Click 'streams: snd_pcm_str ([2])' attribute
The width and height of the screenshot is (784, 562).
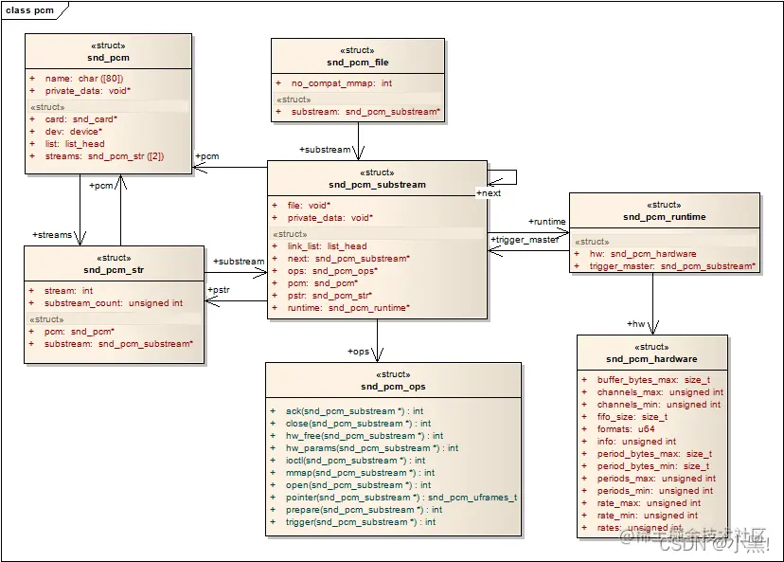tap(104, 156)
